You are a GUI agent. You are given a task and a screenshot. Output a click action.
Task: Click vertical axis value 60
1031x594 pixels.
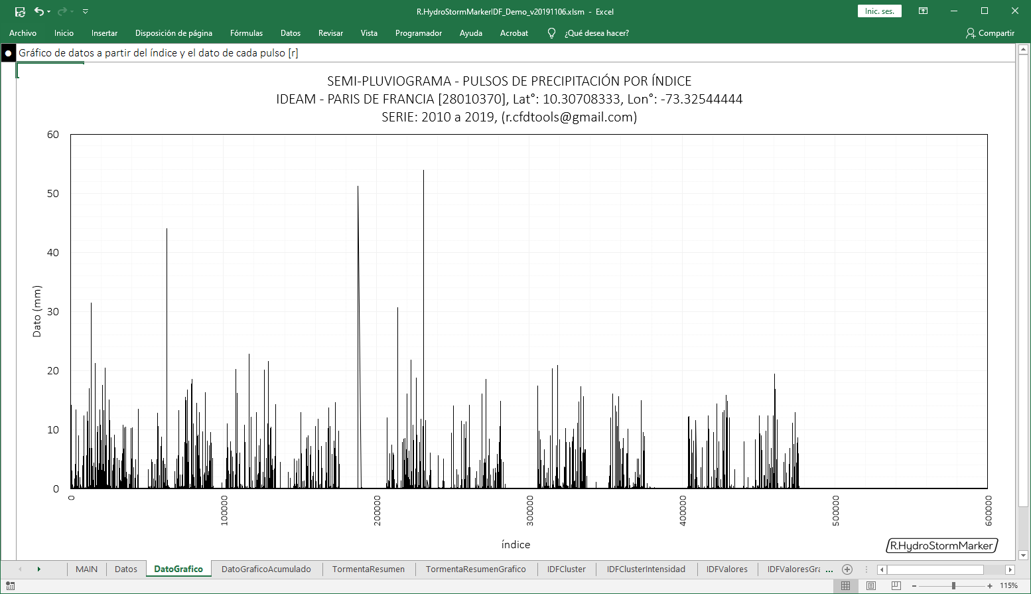53,135
